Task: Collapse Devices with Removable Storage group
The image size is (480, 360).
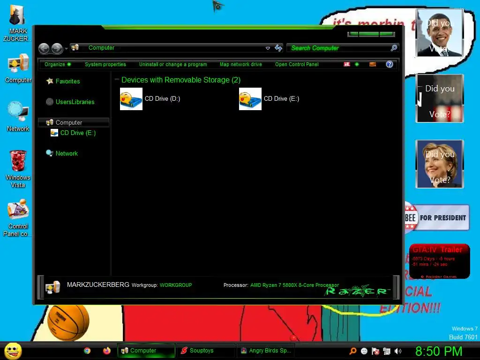Action: click(x=117, y=80)
